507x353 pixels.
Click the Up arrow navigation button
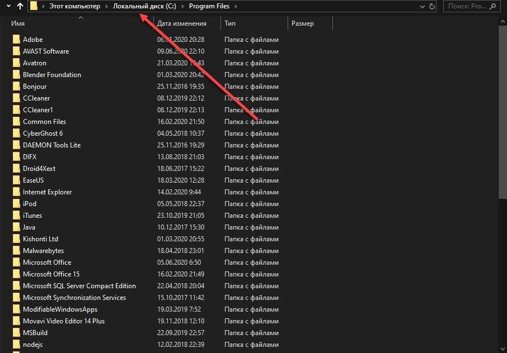[x=20, y=6]
